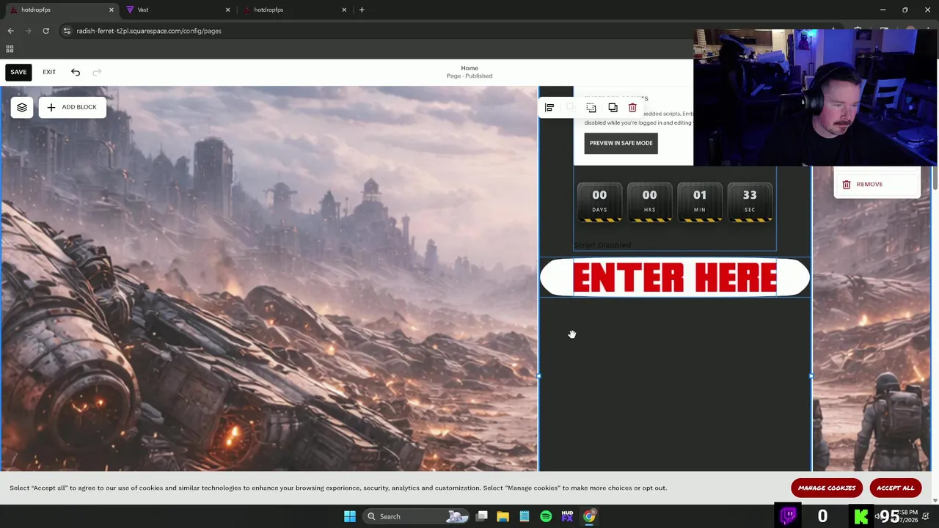Open Task View on taskbar
Screen dimensions: 939x528
[x=481, y=516]
